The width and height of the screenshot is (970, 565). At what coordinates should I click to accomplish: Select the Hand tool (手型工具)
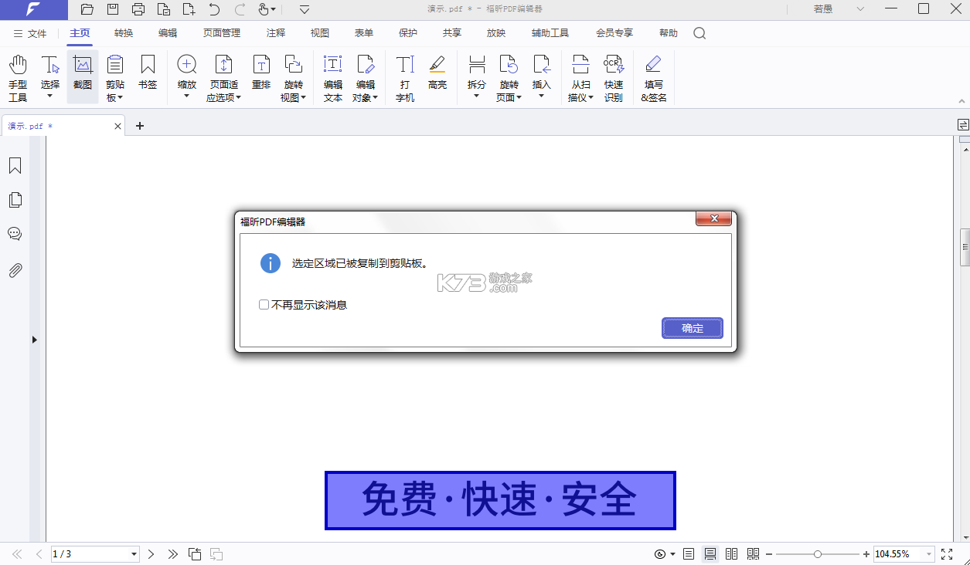18,78
